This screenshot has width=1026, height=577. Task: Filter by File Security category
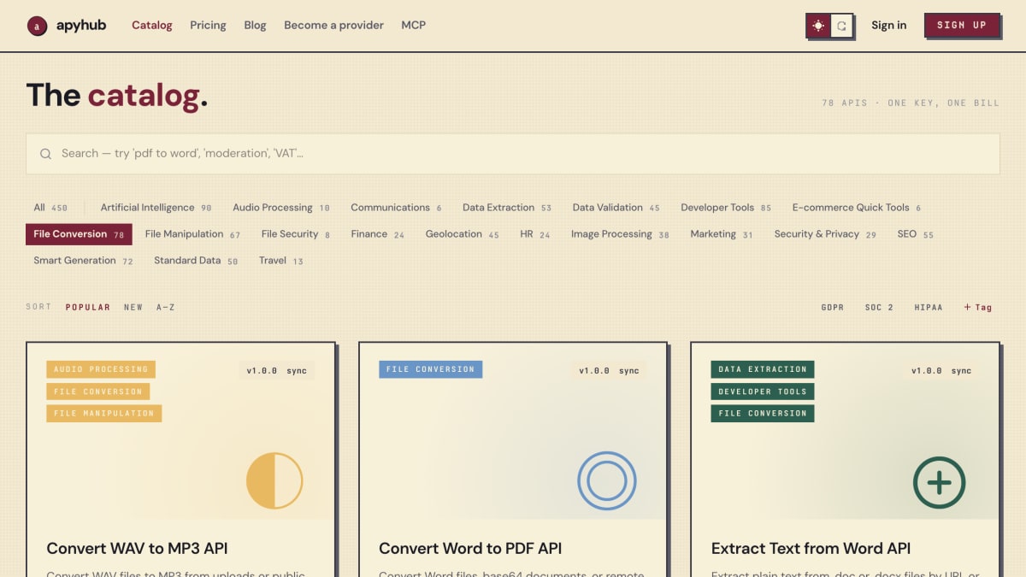click(295, 234)
